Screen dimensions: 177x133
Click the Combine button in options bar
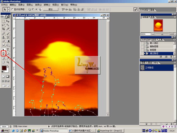[x=51, y=9]
